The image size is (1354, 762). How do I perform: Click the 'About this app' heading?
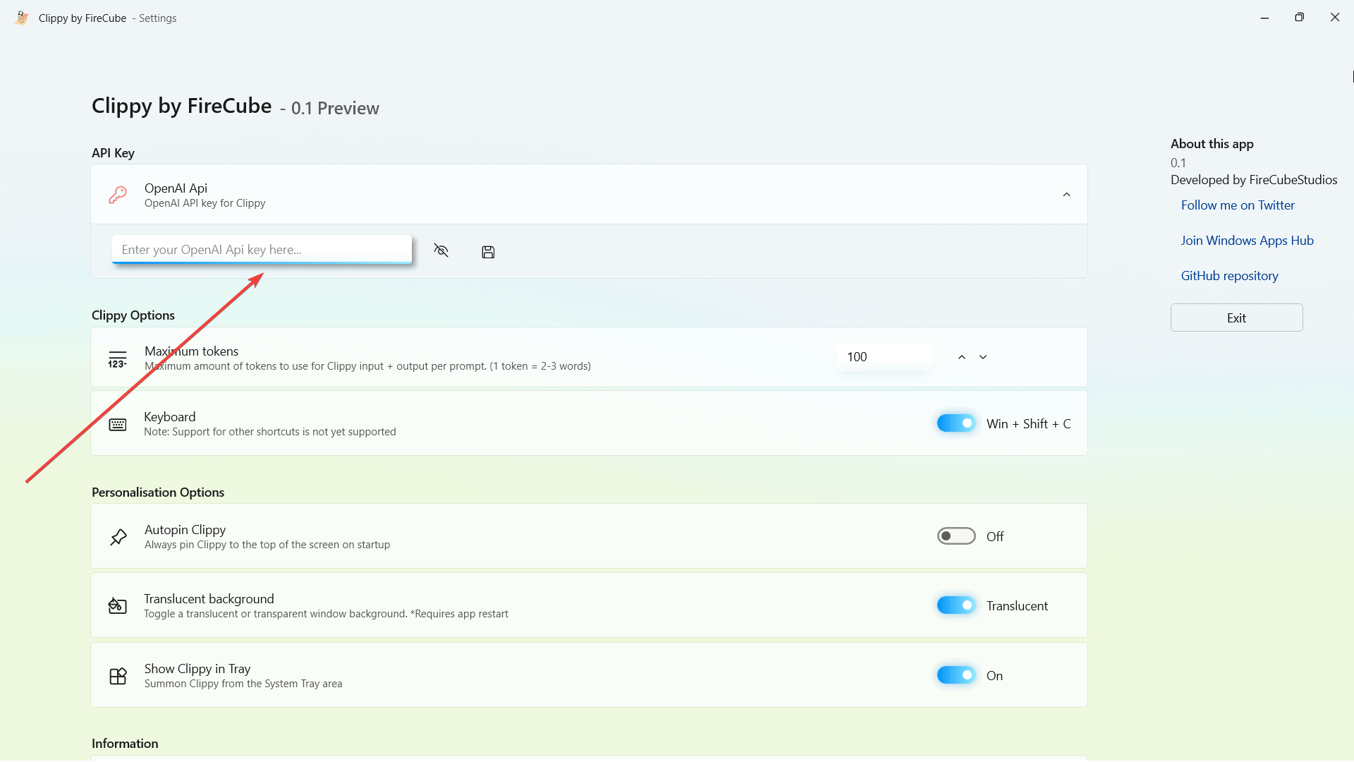[1212, 144]
